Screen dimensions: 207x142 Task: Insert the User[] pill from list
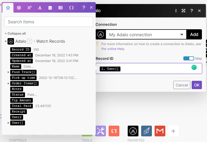pyautogui.click(x=17, y=123)
